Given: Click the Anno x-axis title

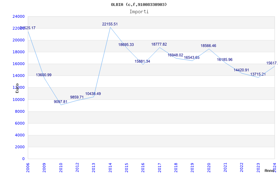Looking at the screenshot, I should (x=269, y=171).
